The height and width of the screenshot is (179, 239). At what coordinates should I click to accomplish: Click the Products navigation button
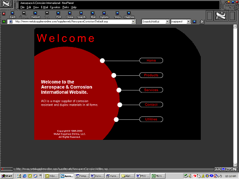[x=151, y=75]
